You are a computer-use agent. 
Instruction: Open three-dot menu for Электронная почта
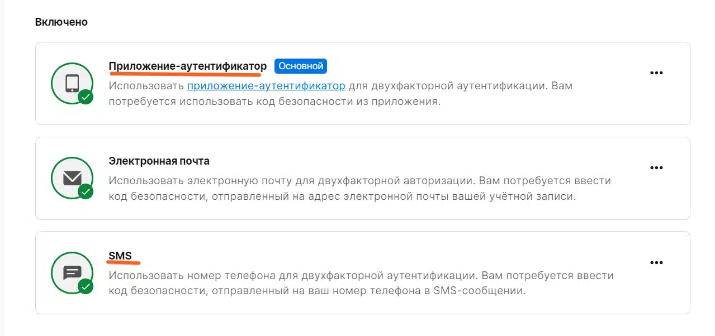(656, 168)
